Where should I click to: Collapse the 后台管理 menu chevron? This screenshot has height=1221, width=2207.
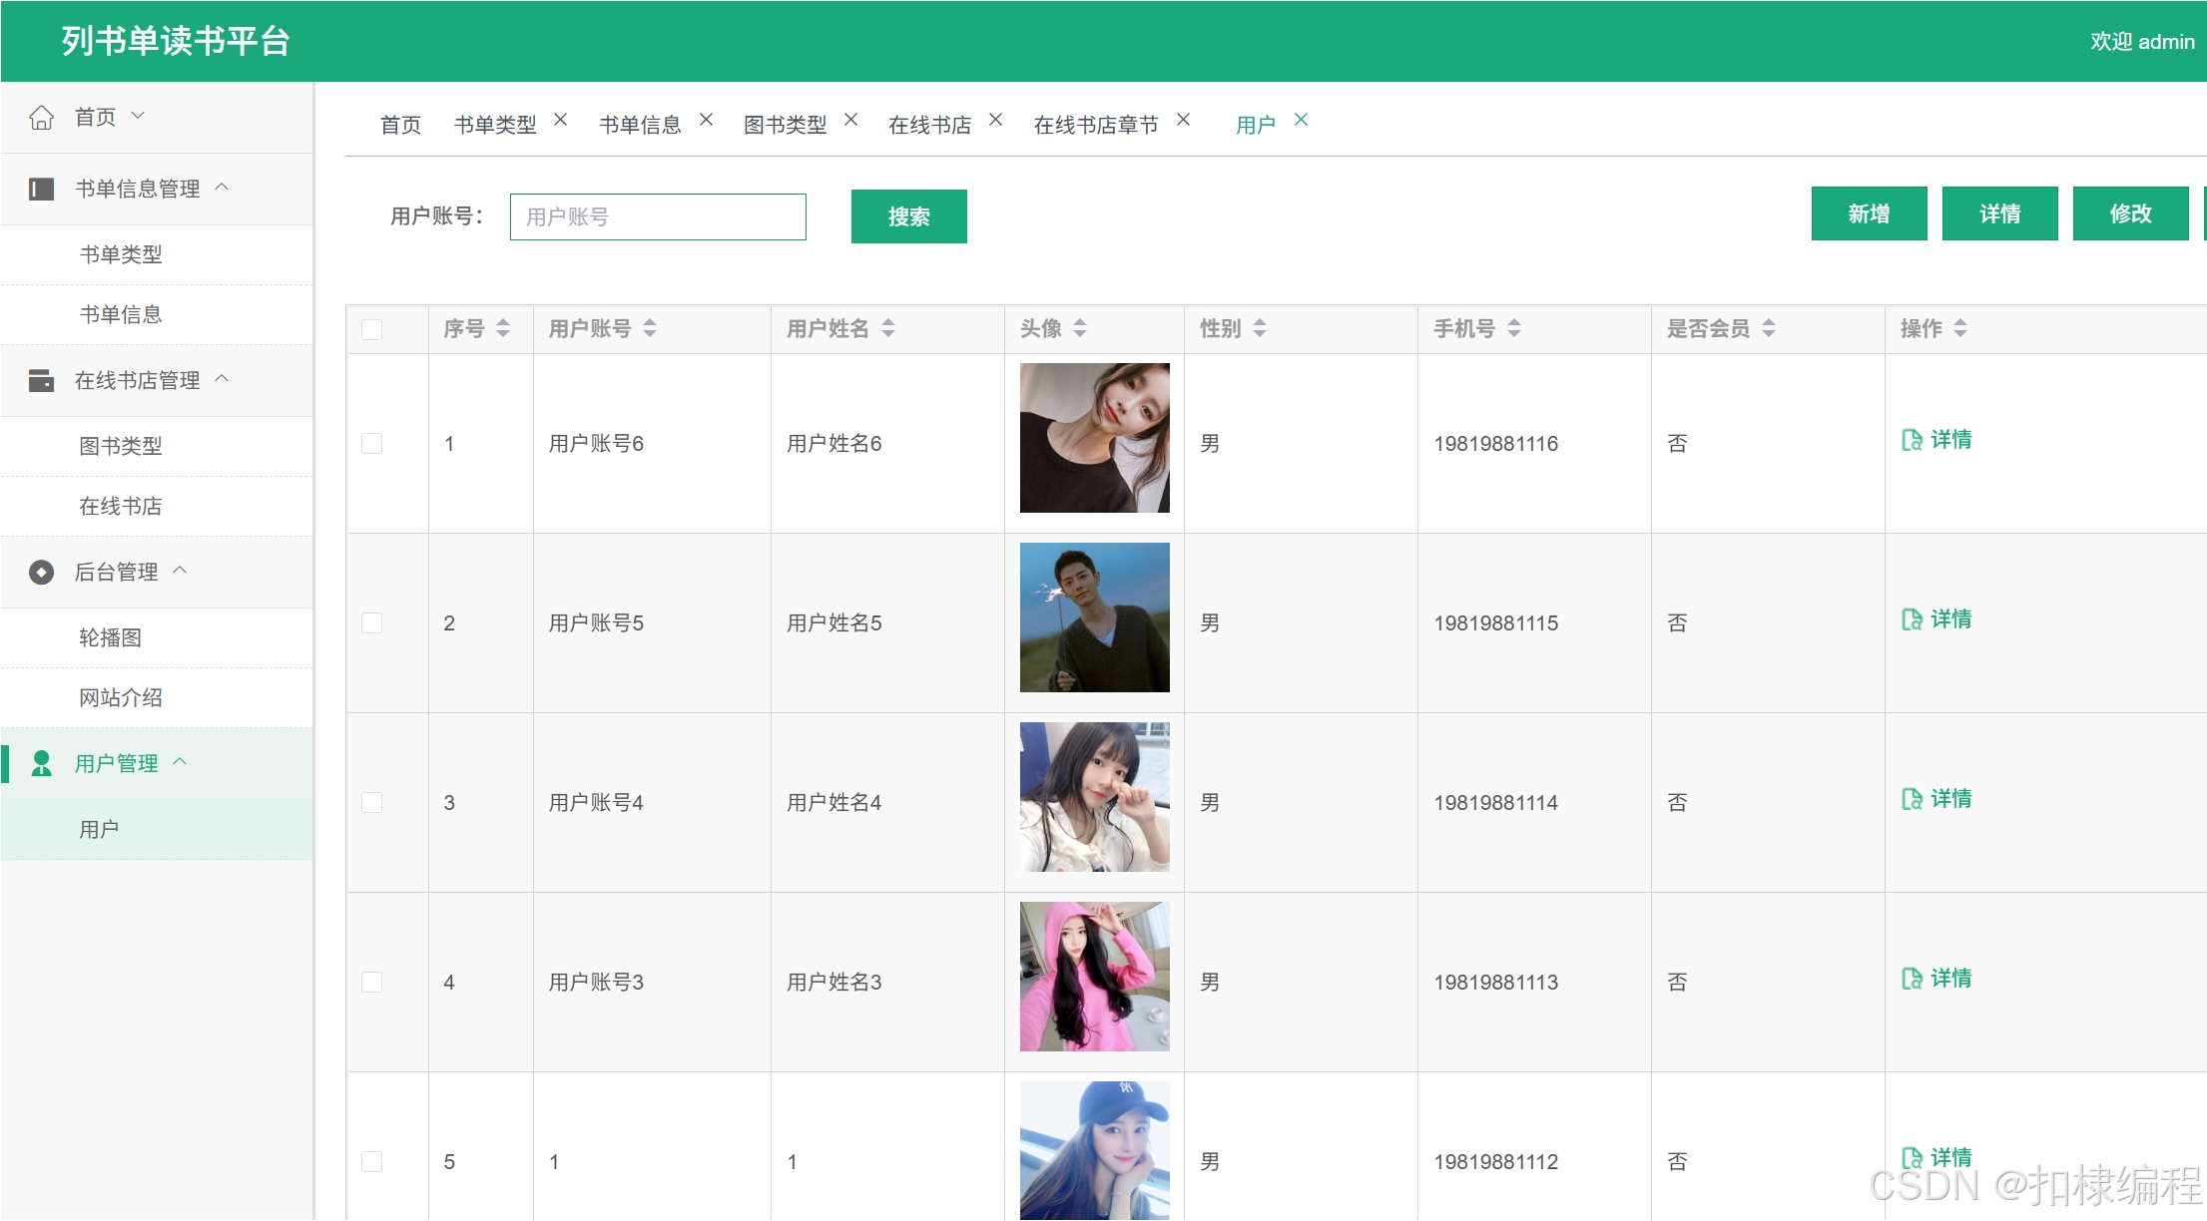click(181, 570)
